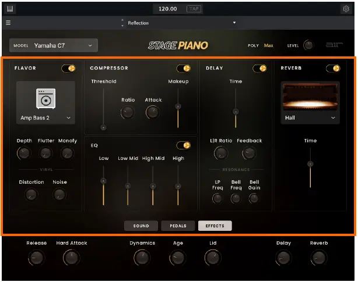
Task: Click the Flavor Depth knob
Action: [24, 153]
